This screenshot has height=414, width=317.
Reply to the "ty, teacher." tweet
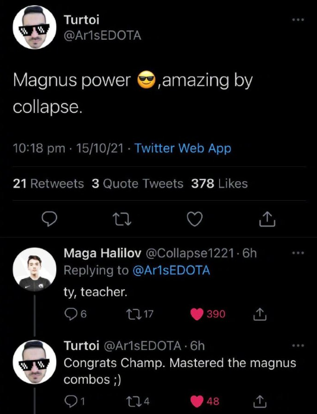tap(75, 314)
